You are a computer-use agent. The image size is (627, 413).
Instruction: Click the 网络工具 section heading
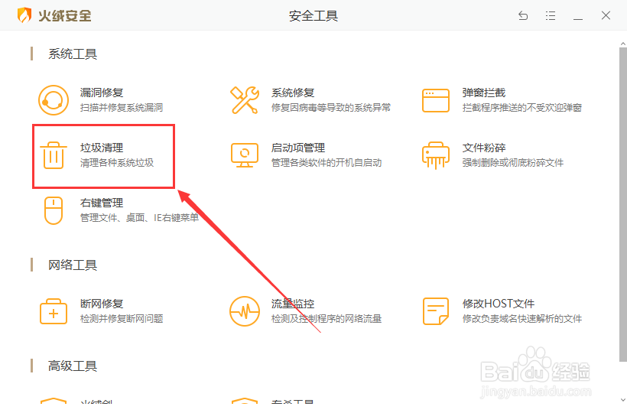[73, 265]
